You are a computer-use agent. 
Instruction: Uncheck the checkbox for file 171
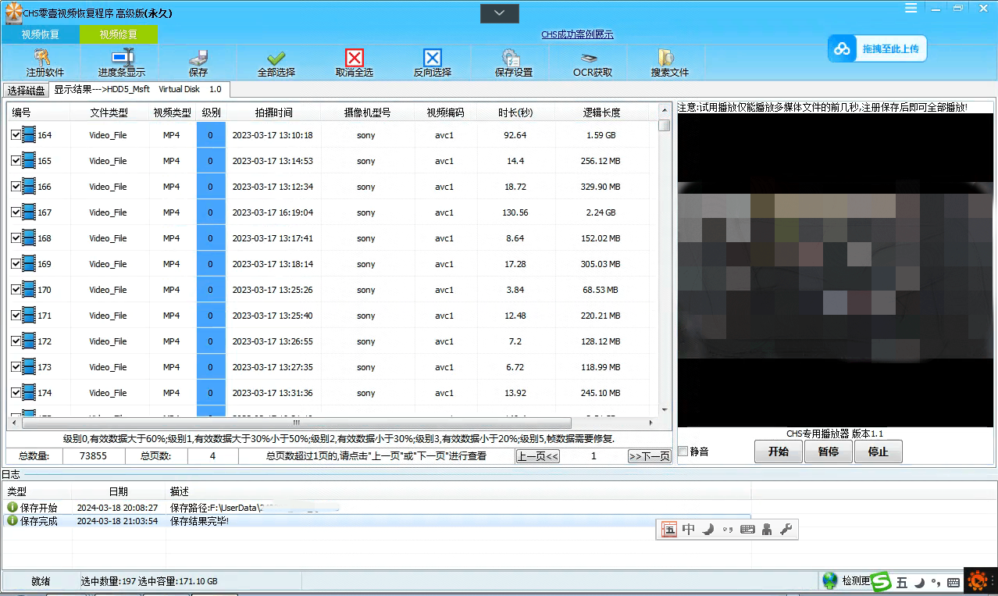[x=16, y=316]
